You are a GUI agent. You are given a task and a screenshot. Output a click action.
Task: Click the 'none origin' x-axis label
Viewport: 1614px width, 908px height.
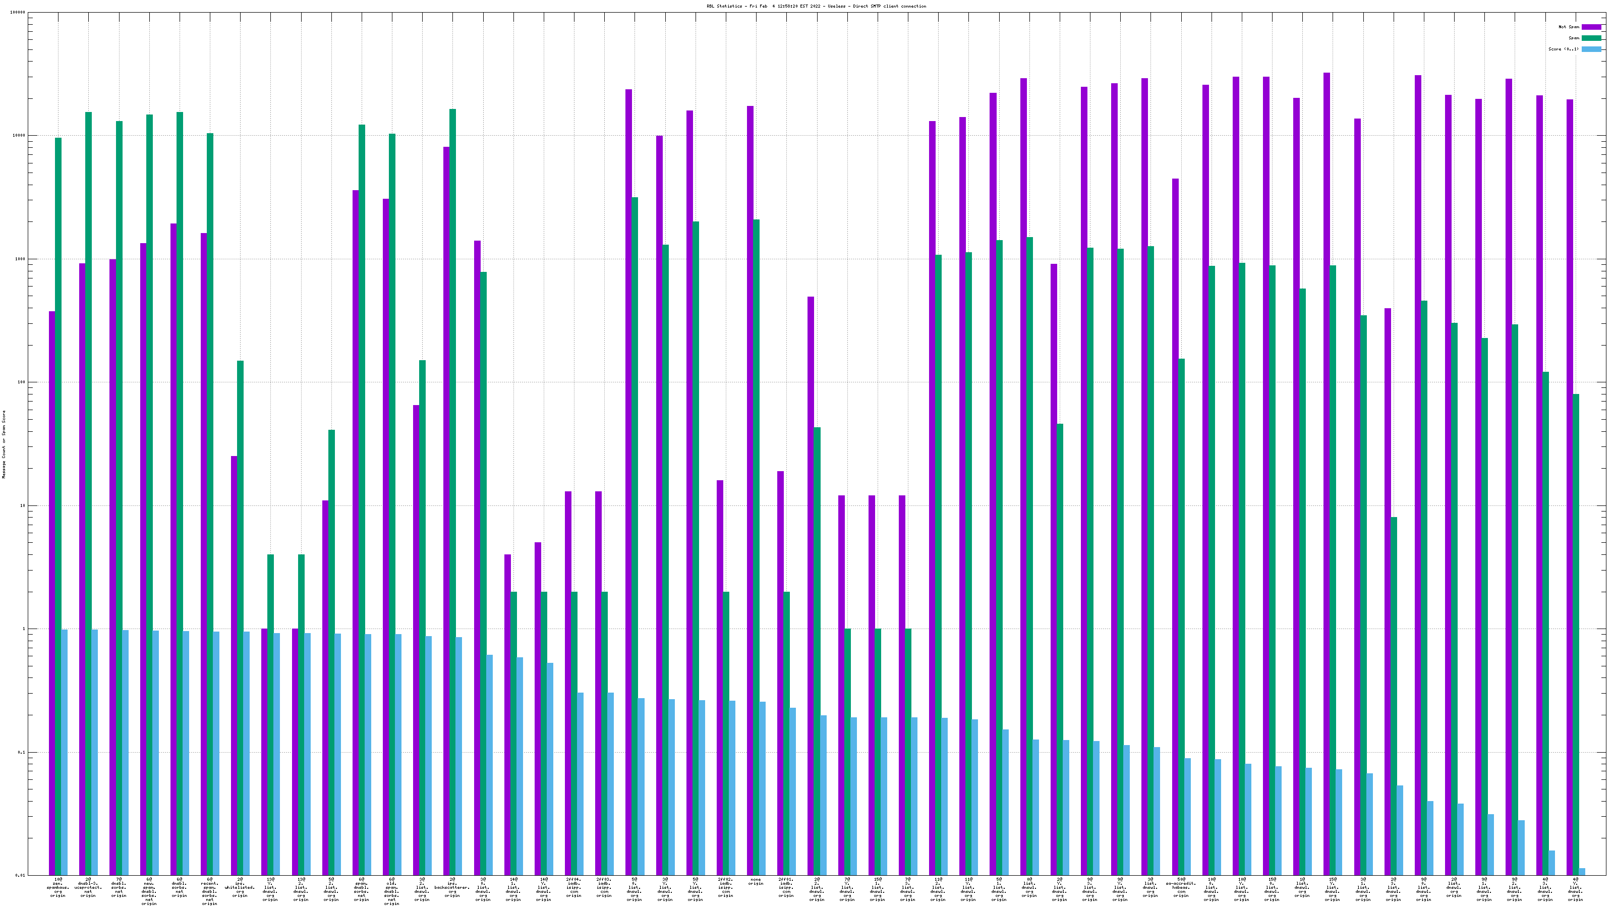(x=756, y=882)
